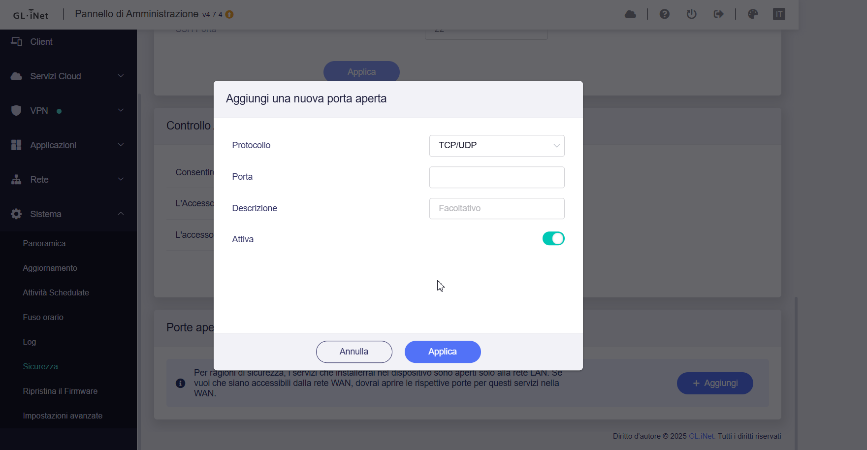
Task: Expand the Servizi Cloud menu
Action: pos(68,76)
